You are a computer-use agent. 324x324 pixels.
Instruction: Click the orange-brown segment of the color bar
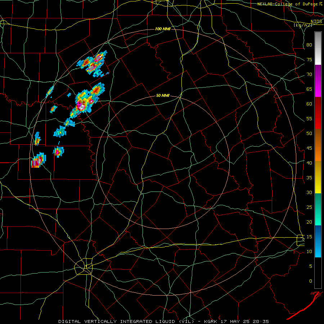[318, 145]
